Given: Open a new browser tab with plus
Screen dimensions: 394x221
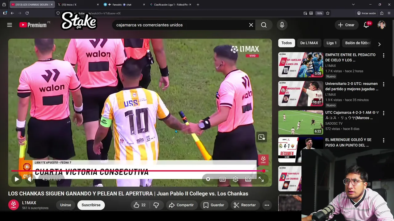Looking at the screenshot, I should tap(198, 5).
